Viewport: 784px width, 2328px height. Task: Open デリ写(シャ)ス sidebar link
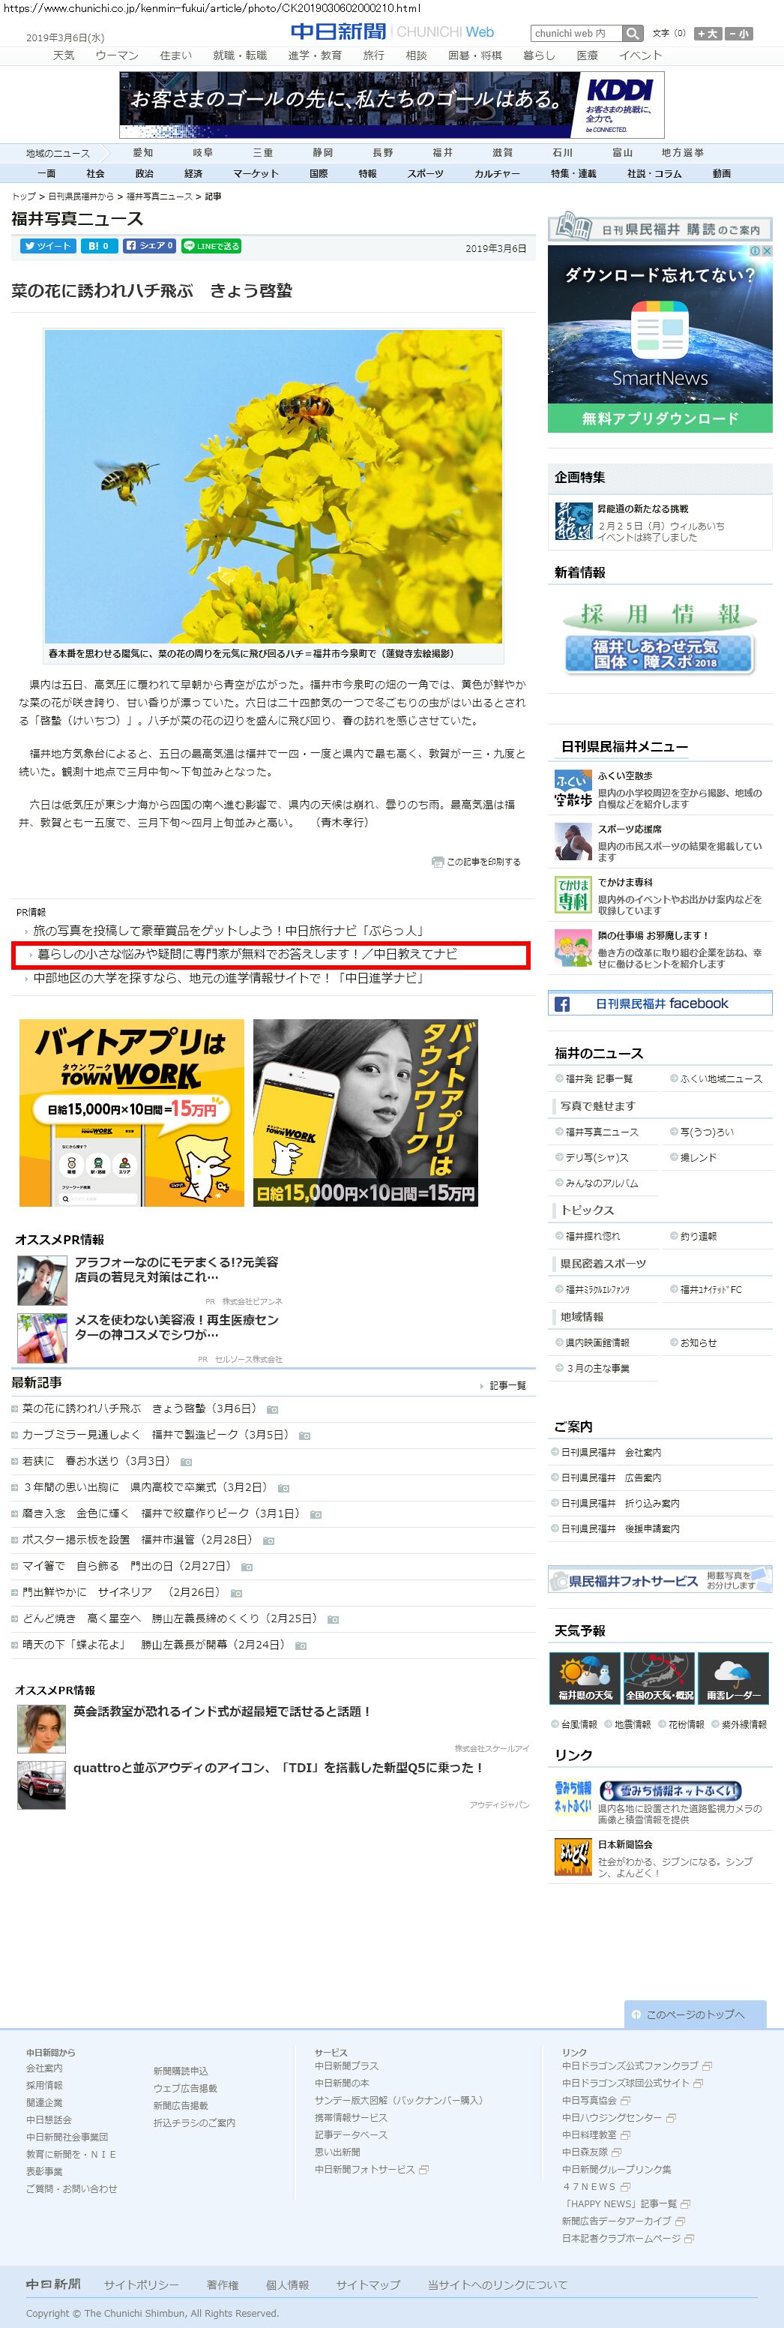(596, 1158)
